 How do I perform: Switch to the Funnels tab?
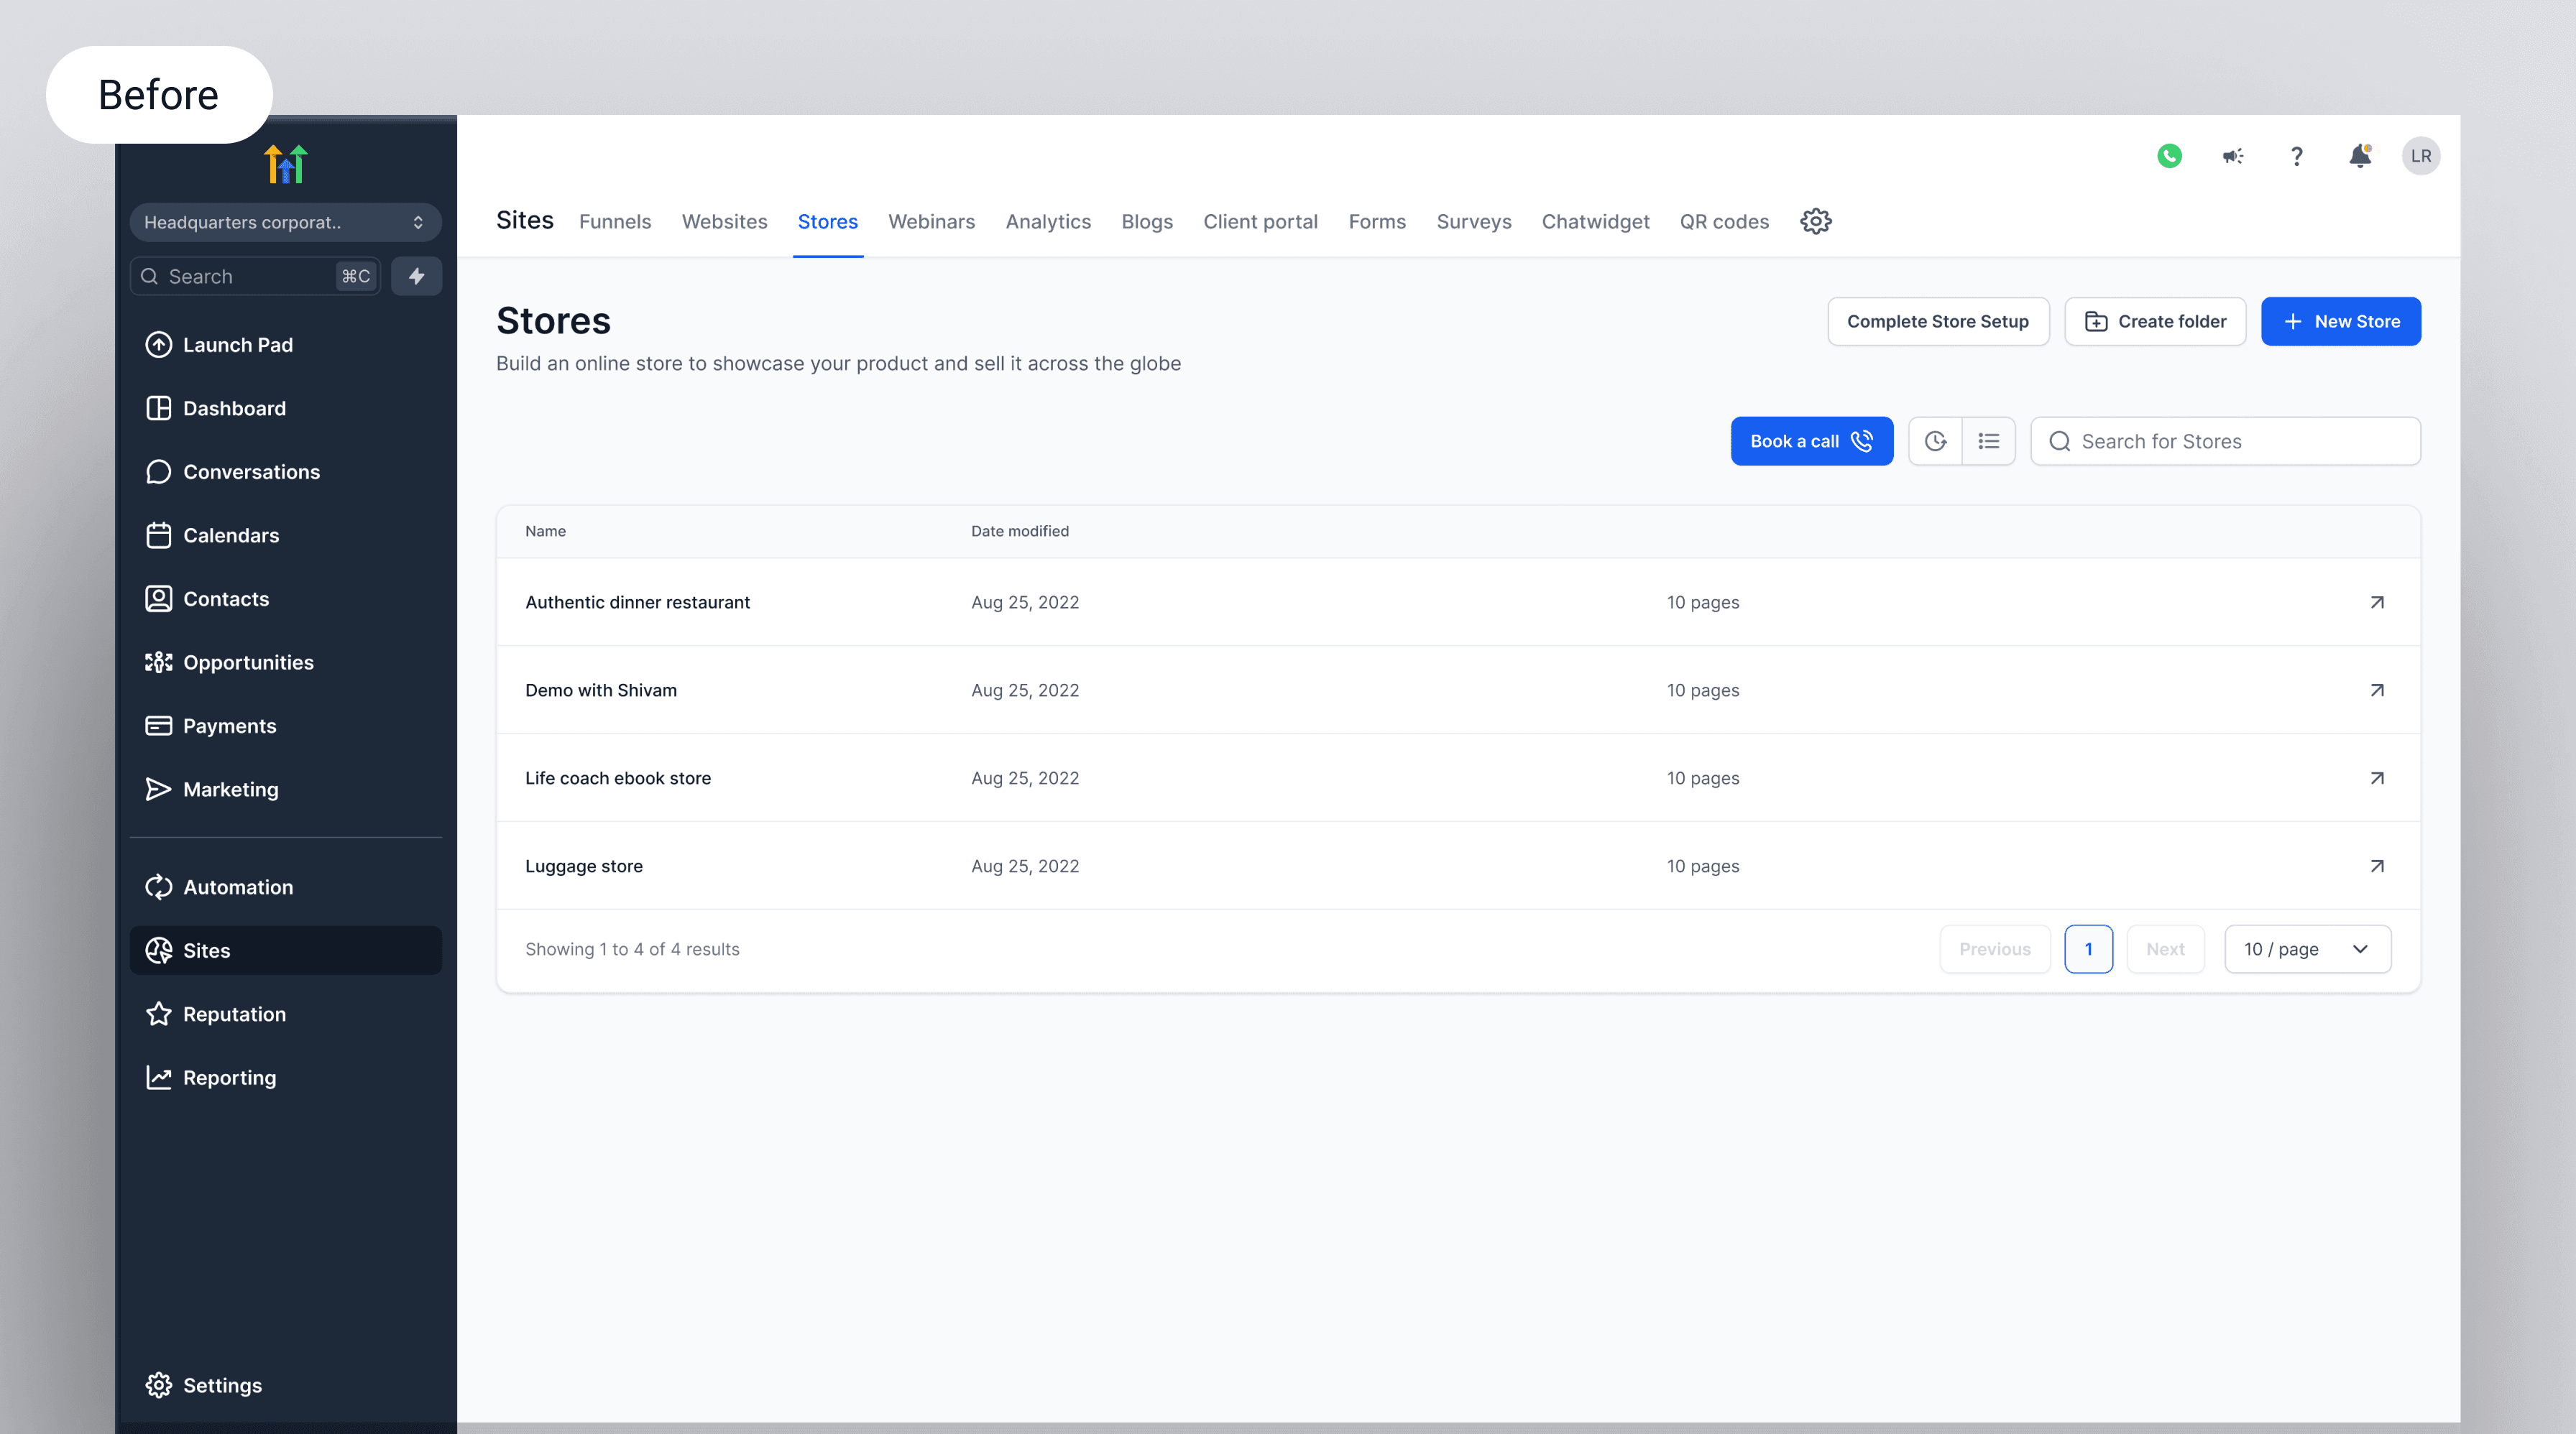614,221
